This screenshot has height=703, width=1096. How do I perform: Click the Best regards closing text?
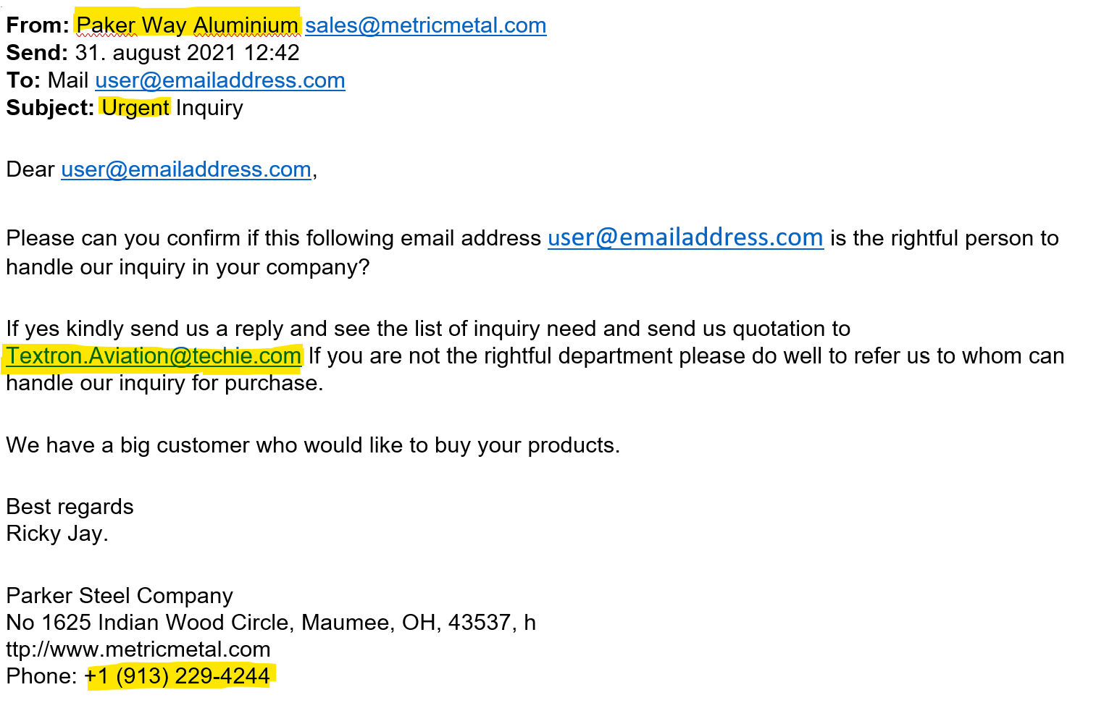pyautogui.click(x=70, y=507)
